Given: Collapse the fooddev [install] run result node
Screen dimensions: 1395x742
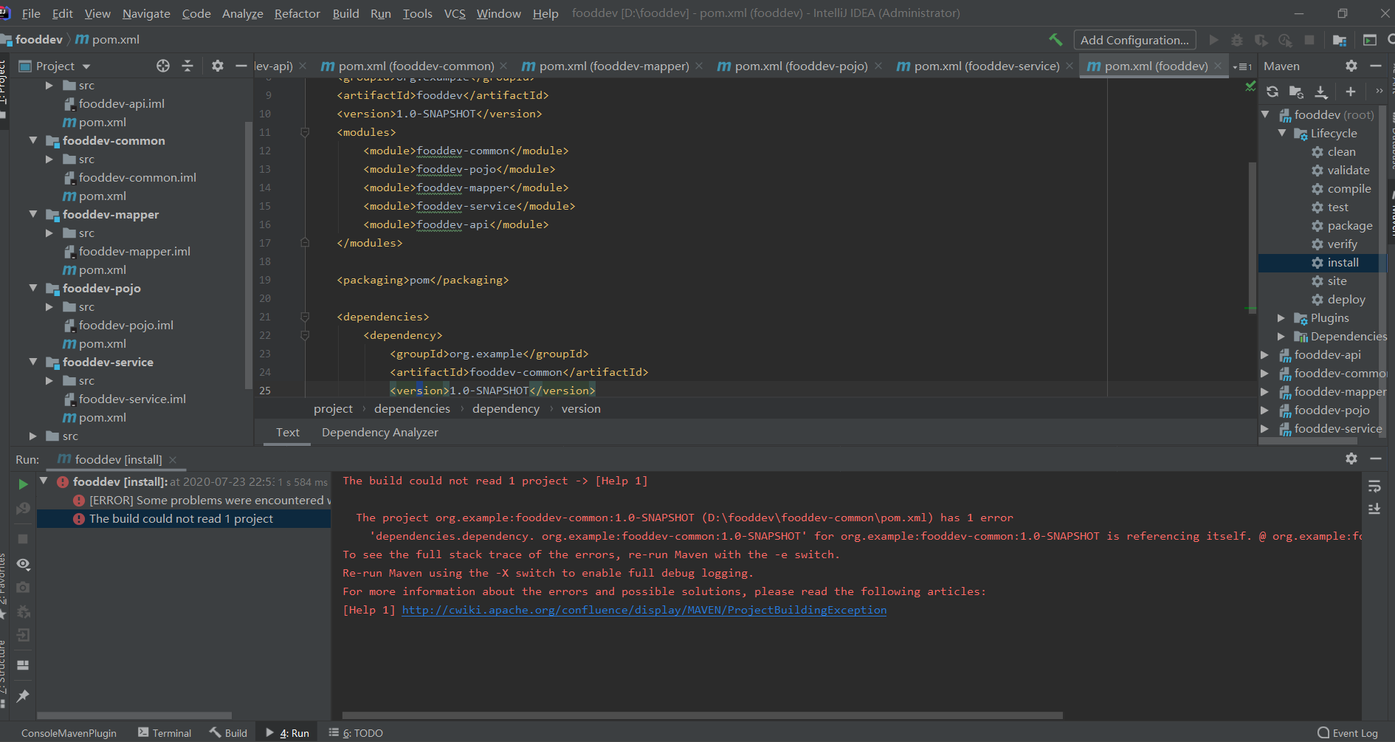Looking at the screenshot, I should 44,481.
